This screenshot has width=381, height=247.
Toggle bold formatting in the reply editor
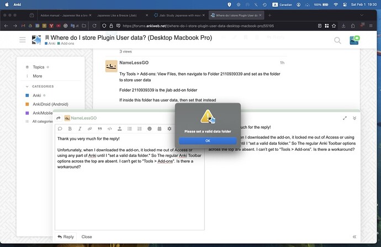70,129
